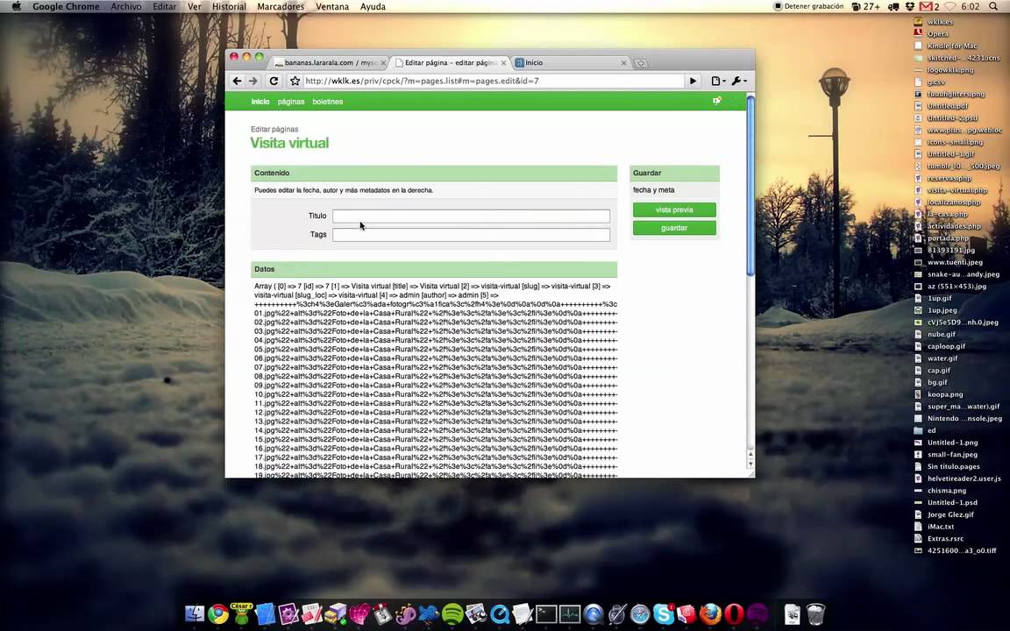
Task: Open Firefox from the dock
Action: 710,613
